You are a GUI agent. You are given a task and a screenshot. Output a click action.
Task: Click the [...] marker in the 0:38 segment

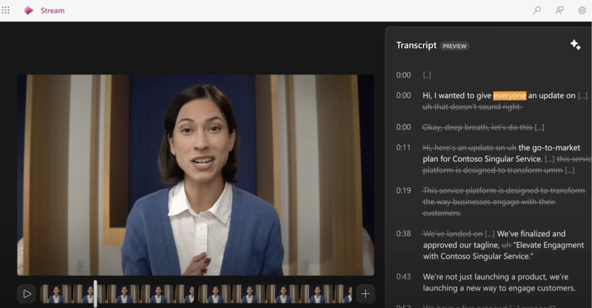pos(490,234)
